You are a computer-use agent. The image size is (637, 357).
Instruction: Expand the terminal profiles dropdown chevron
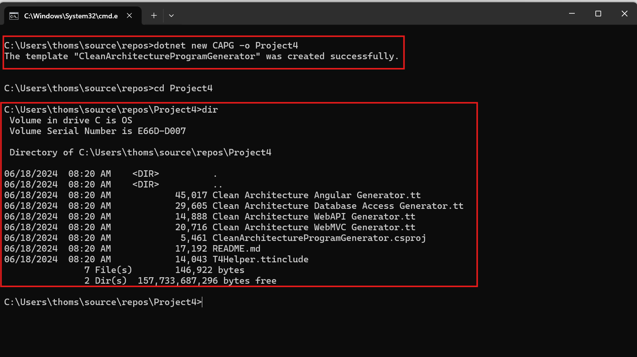[171, 16]
